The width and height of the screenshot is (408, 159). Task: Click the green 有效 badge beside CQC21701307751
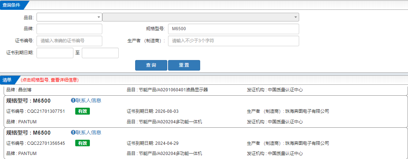[83, 111]
